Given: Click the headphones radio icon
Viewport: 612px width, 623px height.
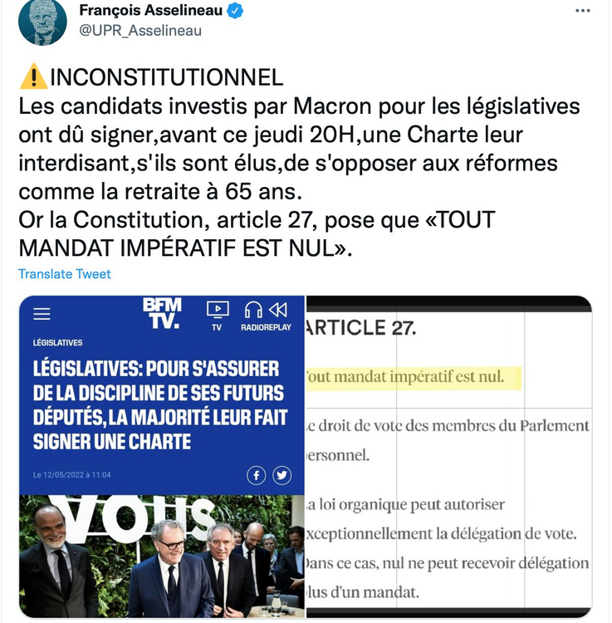Looking at the screenshot, I should click(x=253, y=310).
